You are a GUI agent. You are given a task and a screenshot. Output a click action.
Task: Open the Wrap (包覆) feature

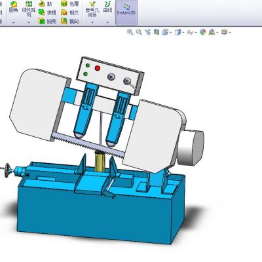point(70,3)
